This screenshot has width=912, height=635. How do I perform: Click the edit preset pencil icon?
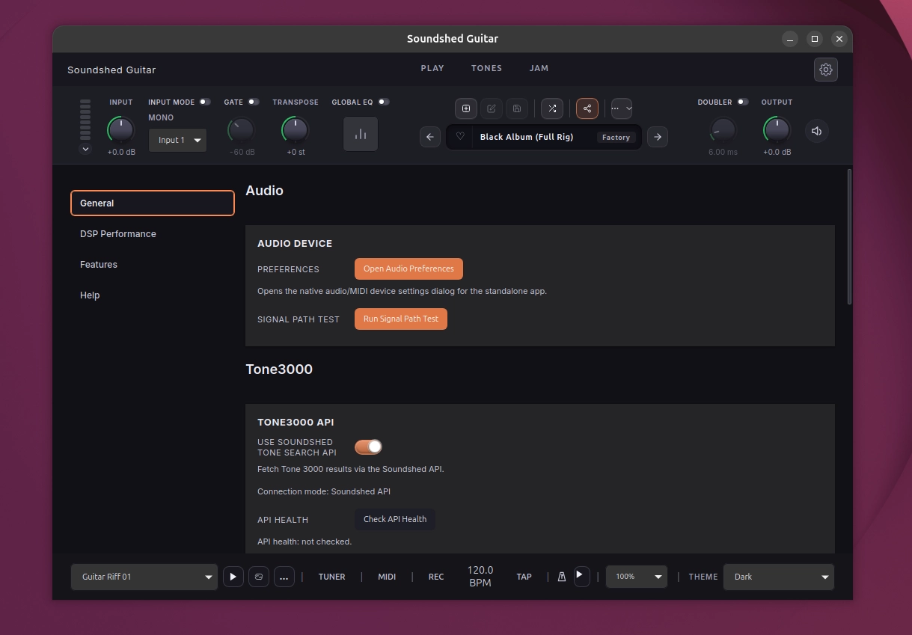[492, 108]
